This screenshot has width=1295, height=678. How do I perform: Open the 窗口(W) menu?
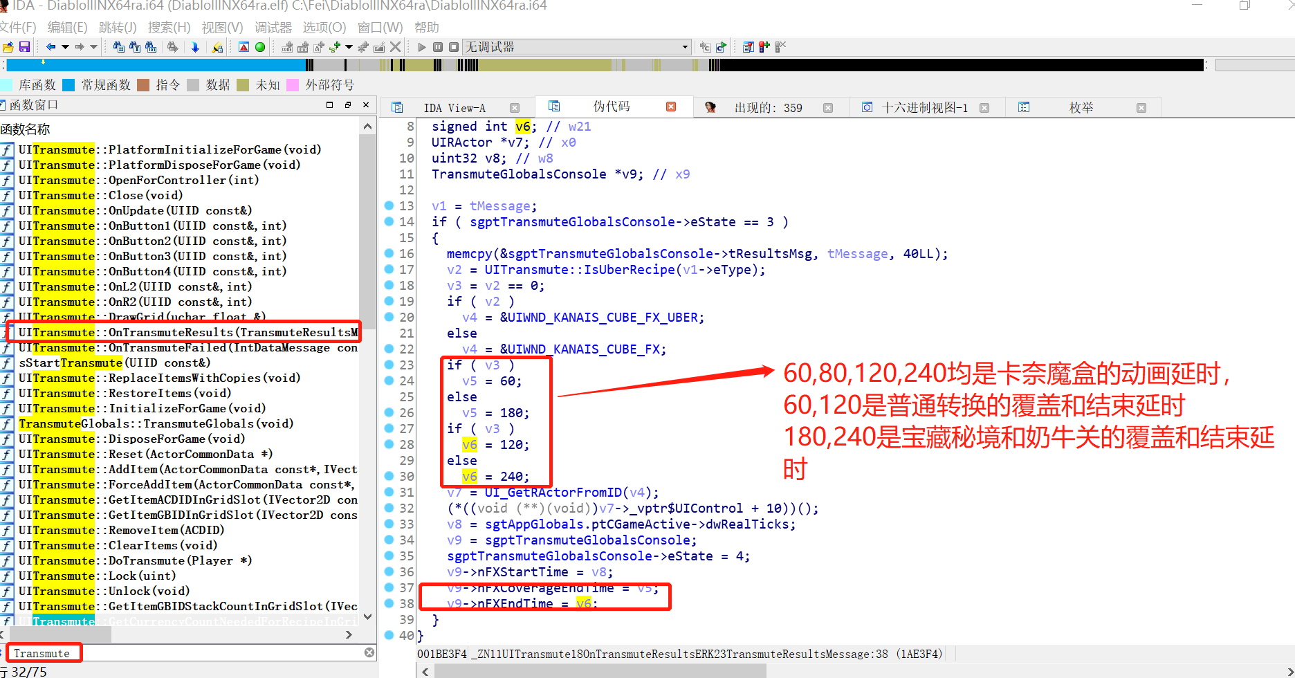coord(380,28)
